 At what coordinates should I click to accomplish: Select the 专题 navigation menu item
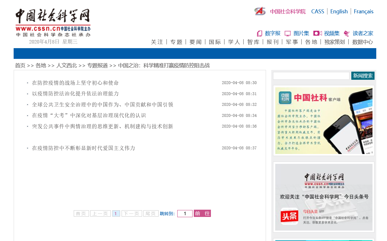pyautogui.click(x=176, y=42)
